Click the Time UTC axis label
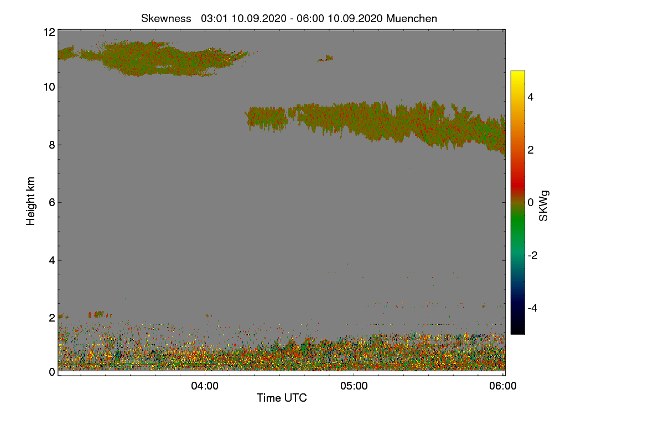 click(282, 398)
